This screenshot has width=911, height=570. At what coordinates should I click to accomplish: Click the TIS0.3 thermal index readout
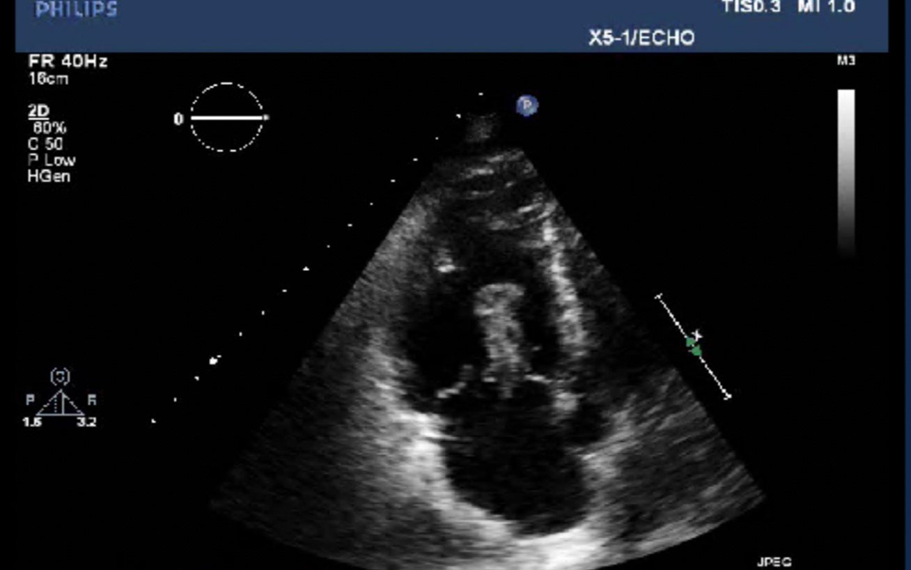[x=751, y=8]
